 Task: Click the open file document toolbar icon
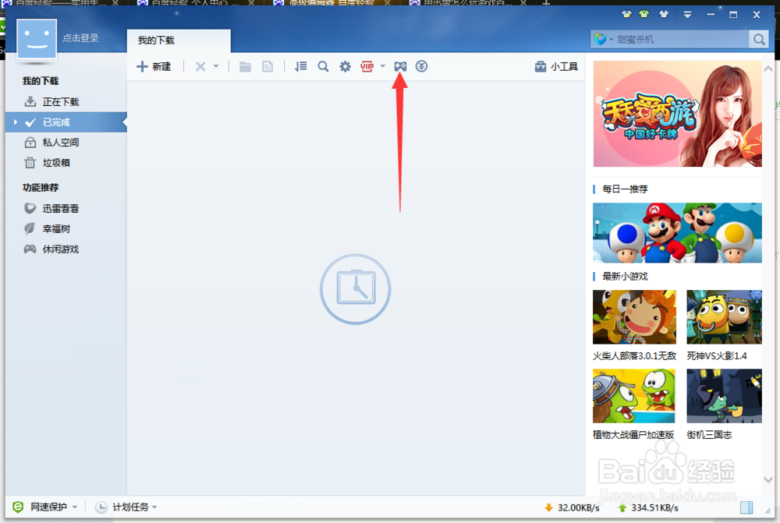[268, 66]
